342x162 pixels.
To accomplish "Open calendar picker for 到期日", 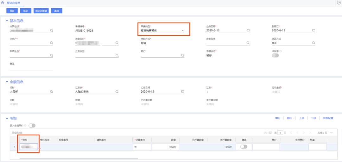I will click(x=313, y=30).
